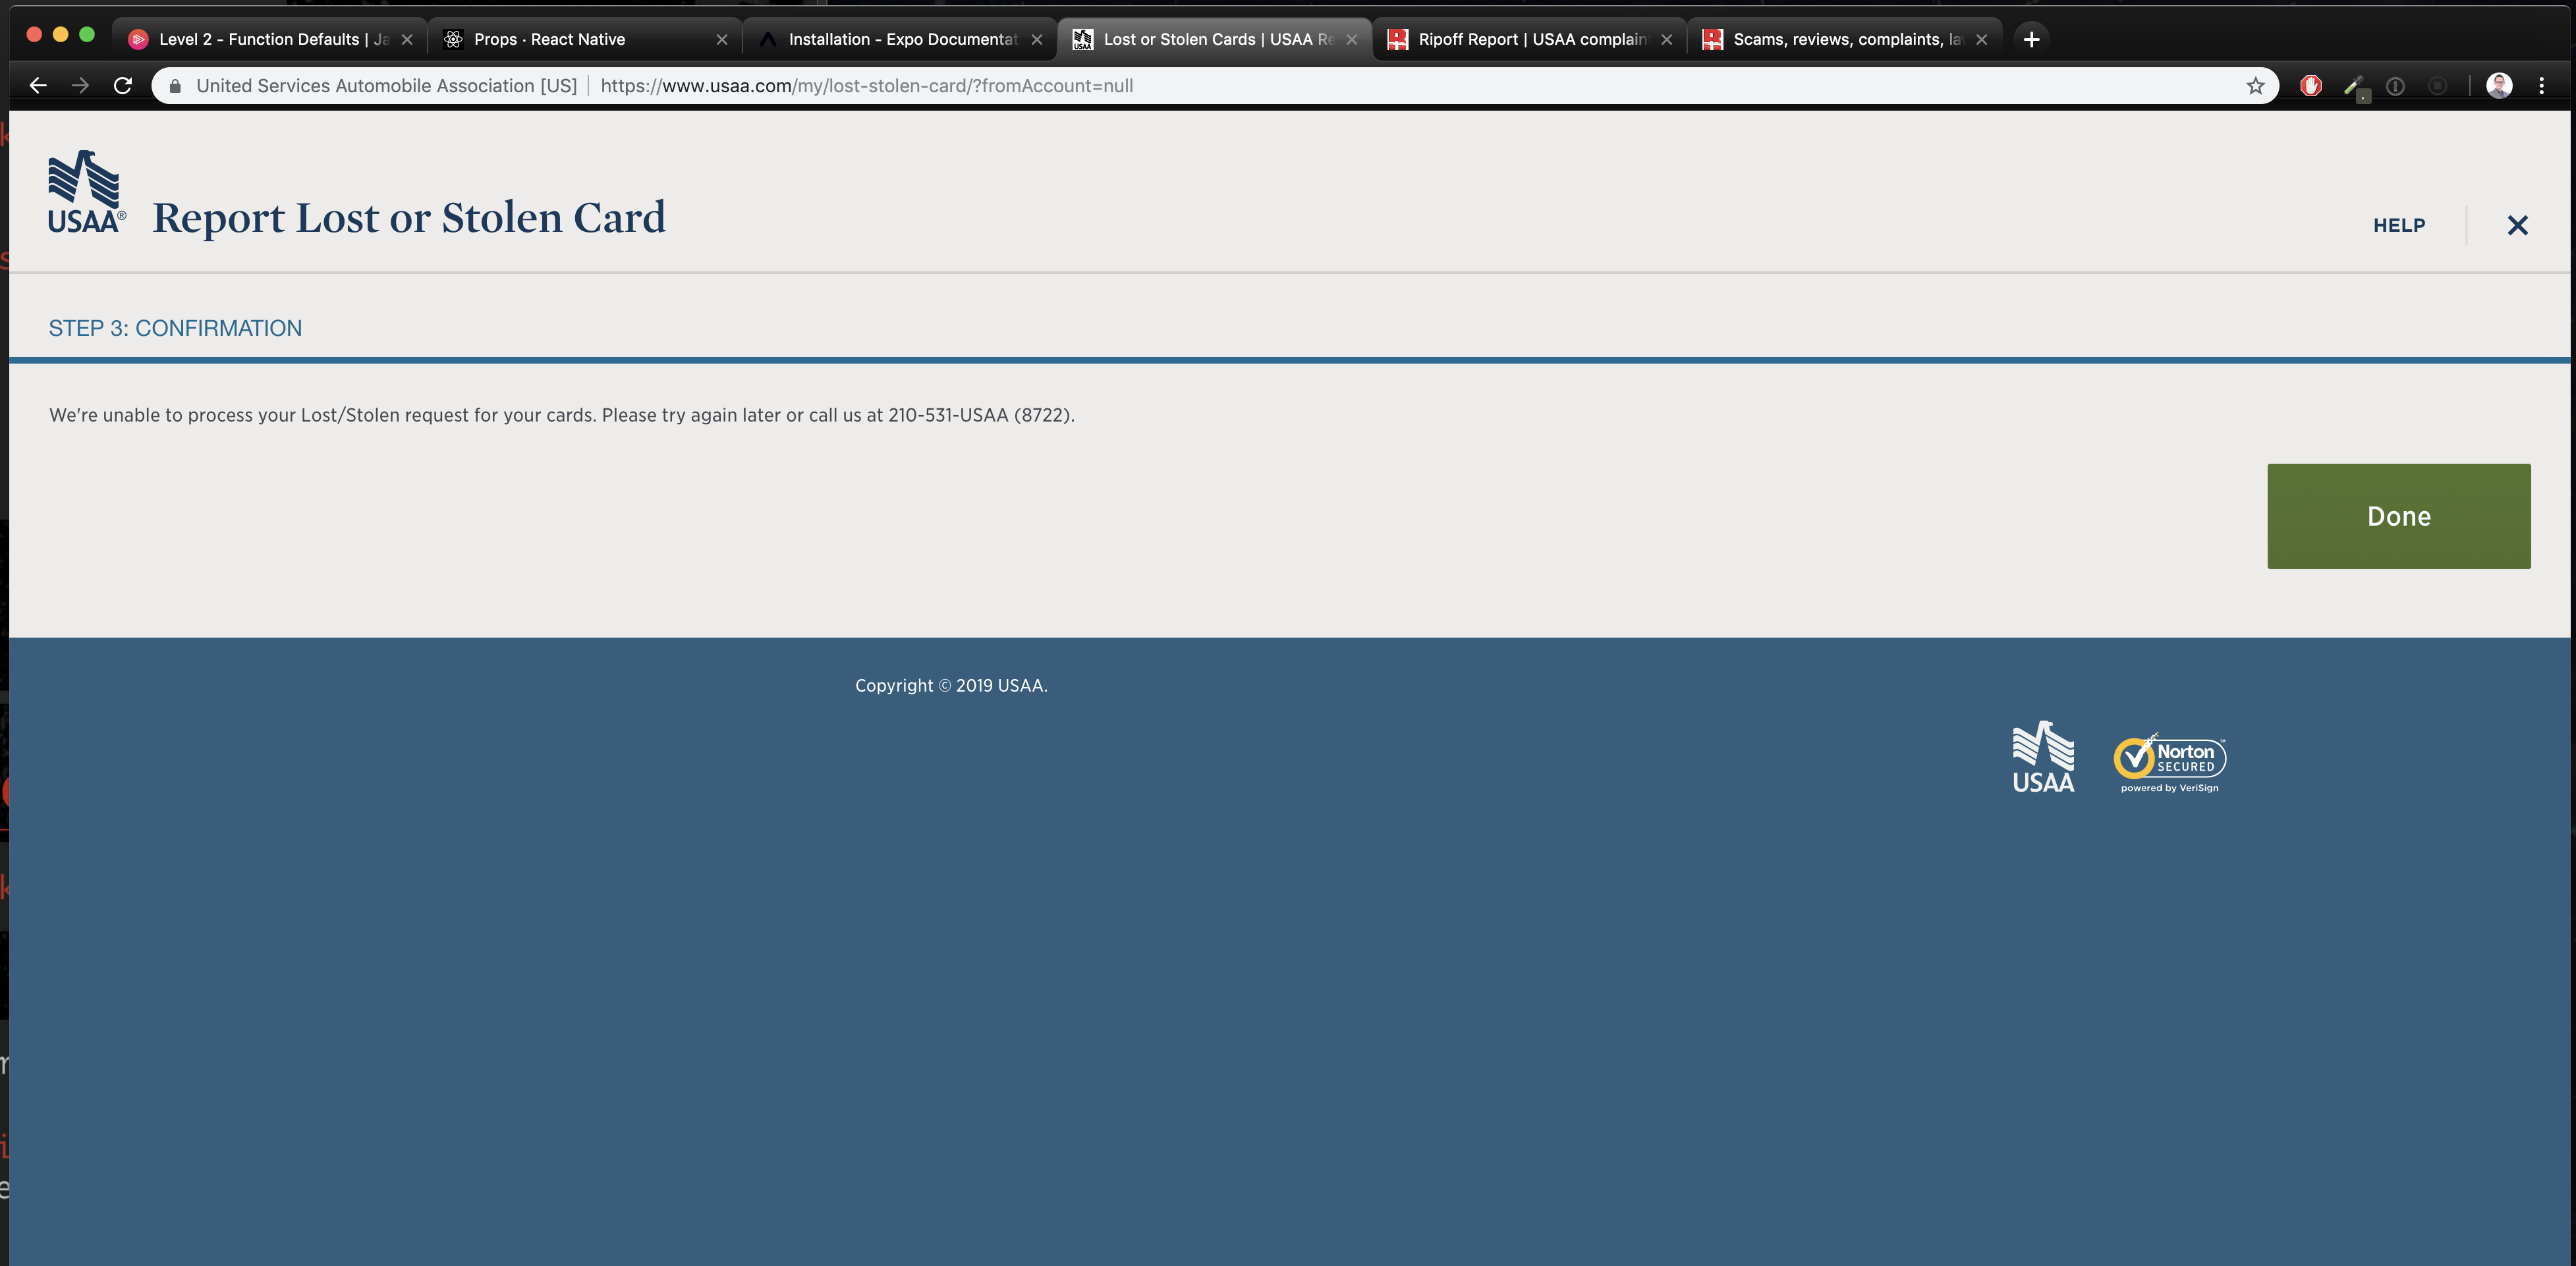Click the URL address bar field
Screen dimensions: 2576x1266
[1215, 86]
